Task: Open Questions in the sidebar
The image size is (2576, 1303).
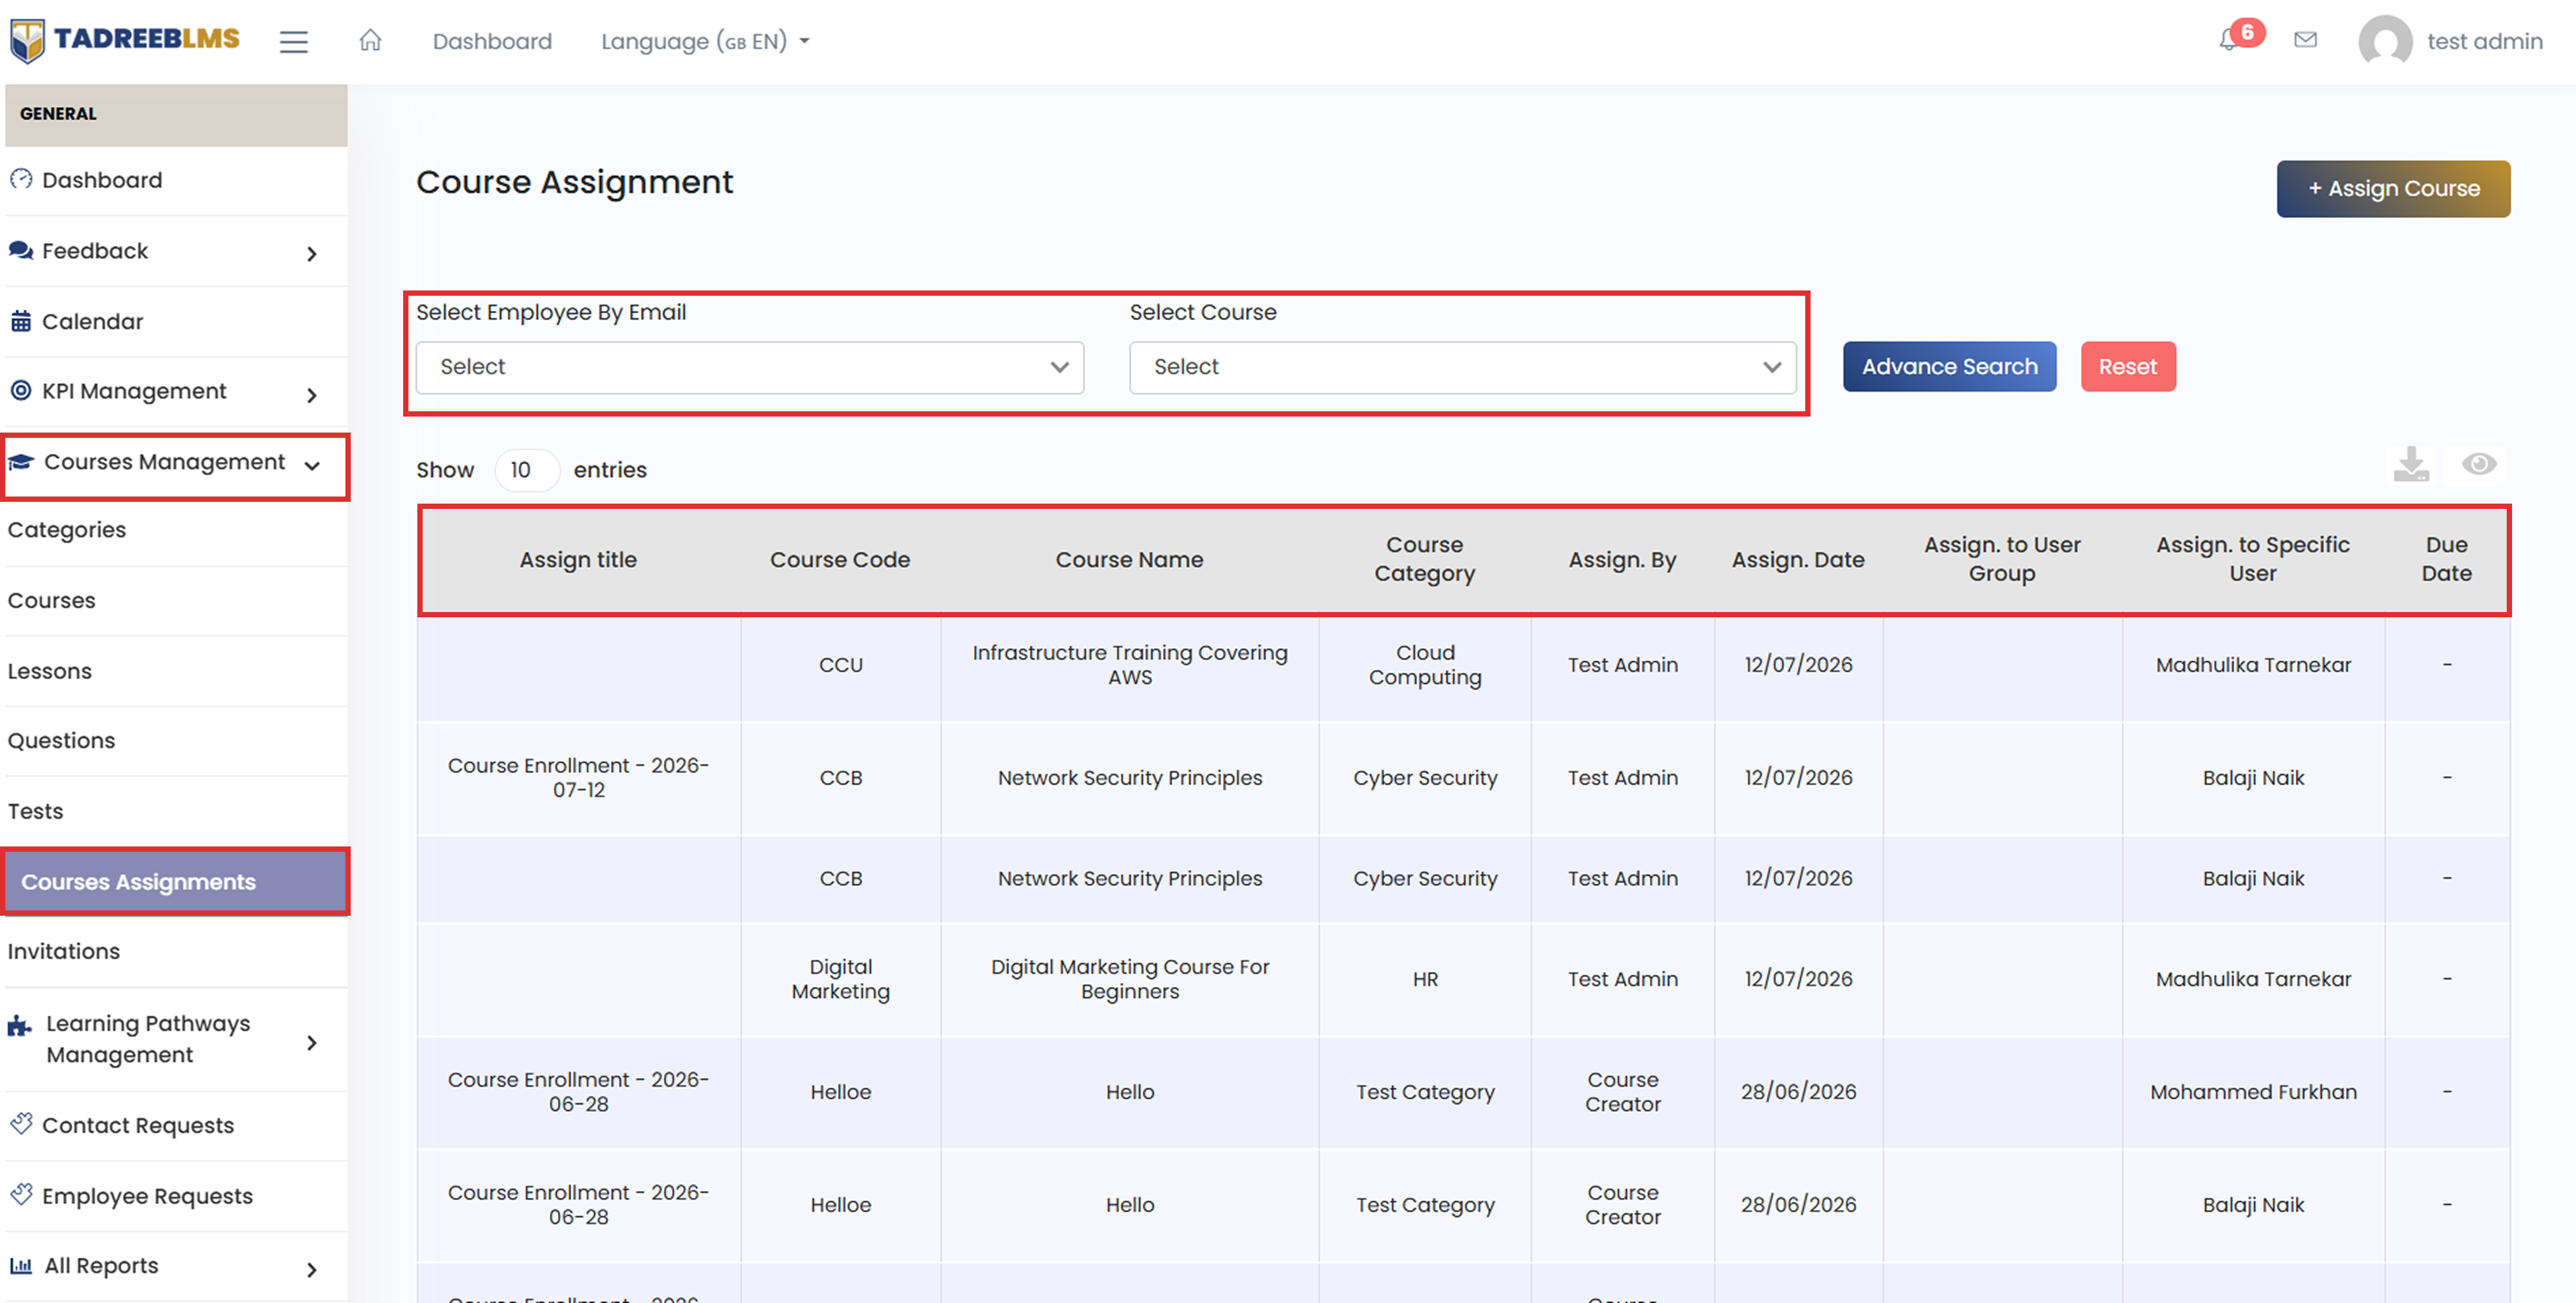Action: (62, 741)
